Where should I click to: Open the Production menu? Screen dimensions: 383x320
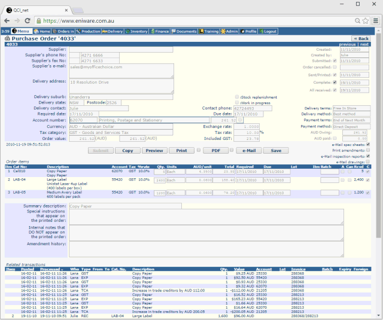point(88,31)
